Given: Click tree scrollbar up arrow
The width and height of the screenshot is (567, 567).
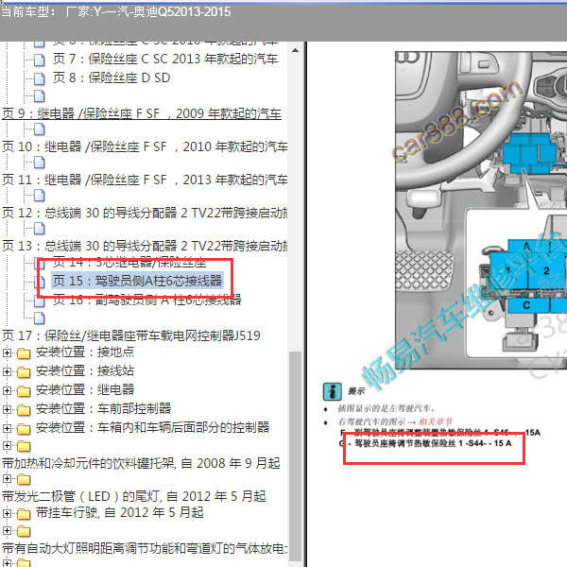Looking at the screenshot, I should (296, 50).
